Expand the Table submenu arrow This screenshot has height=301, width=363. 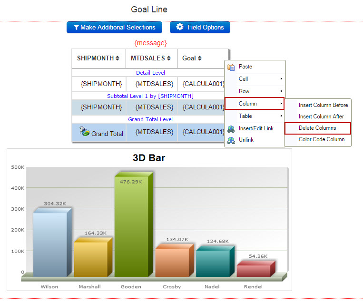click(281, 116)
